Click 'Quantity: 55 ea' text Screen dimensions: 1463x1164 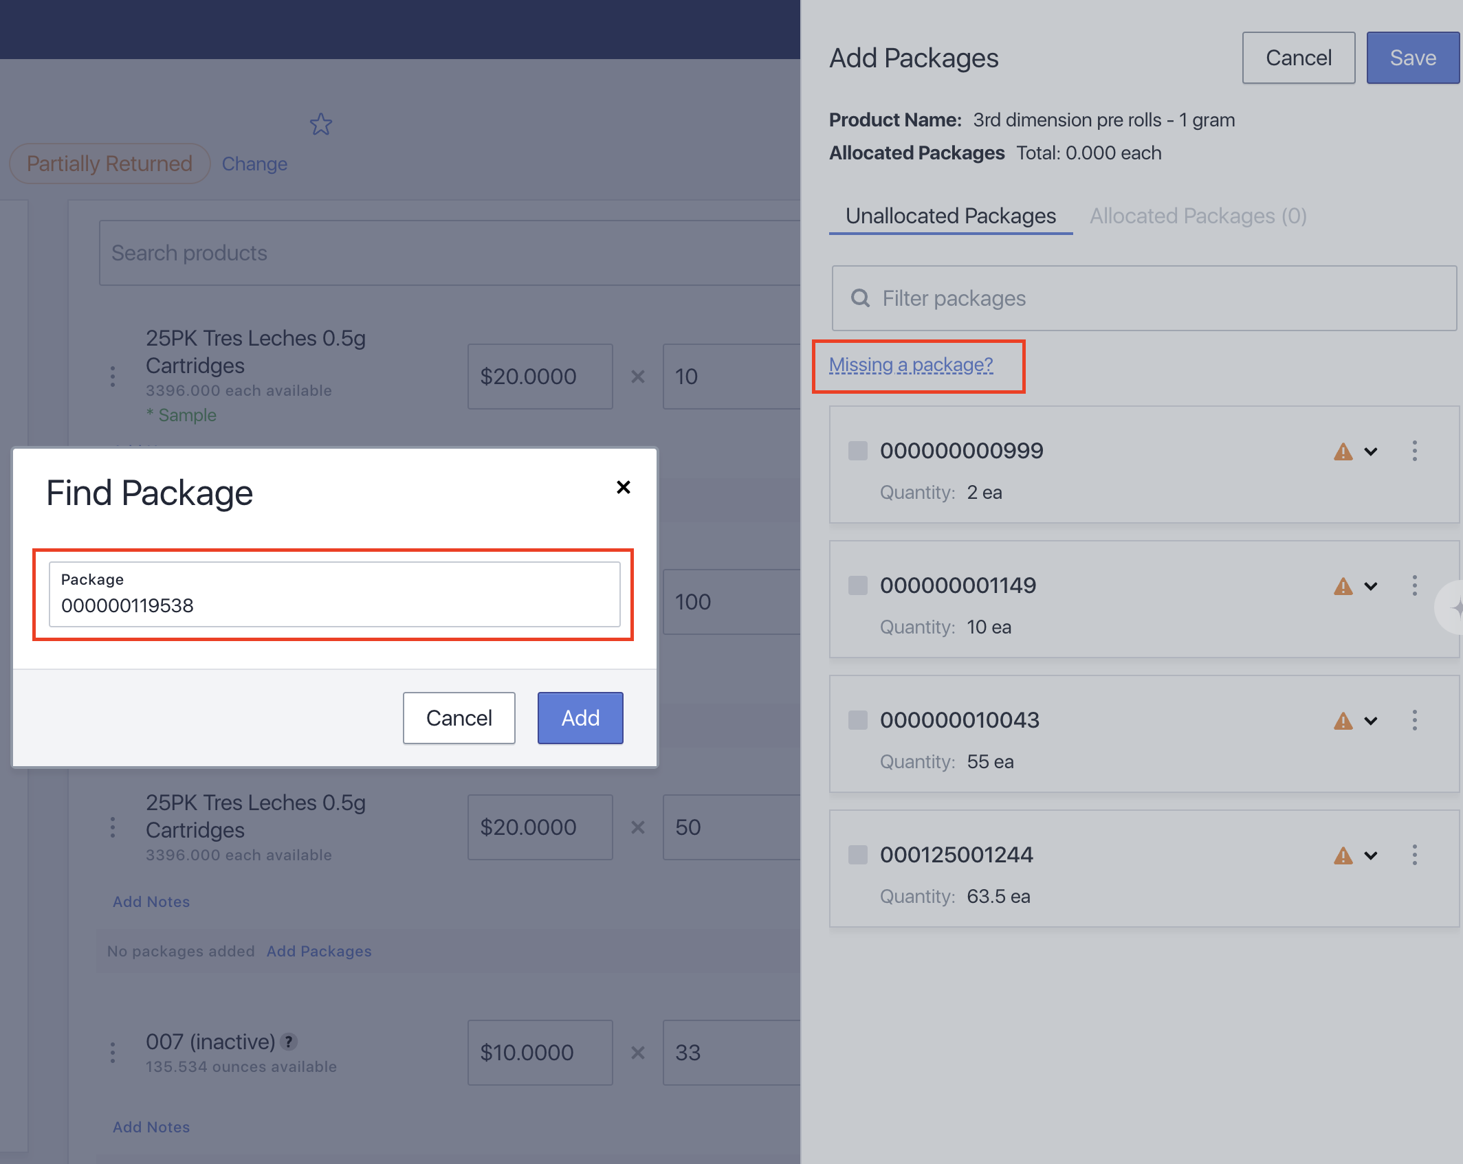point(947,762)
